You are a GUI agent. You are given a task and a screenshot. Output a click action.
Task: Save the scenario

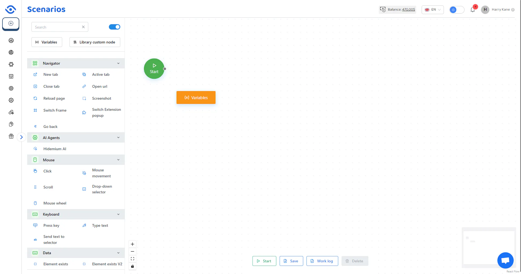291,261
